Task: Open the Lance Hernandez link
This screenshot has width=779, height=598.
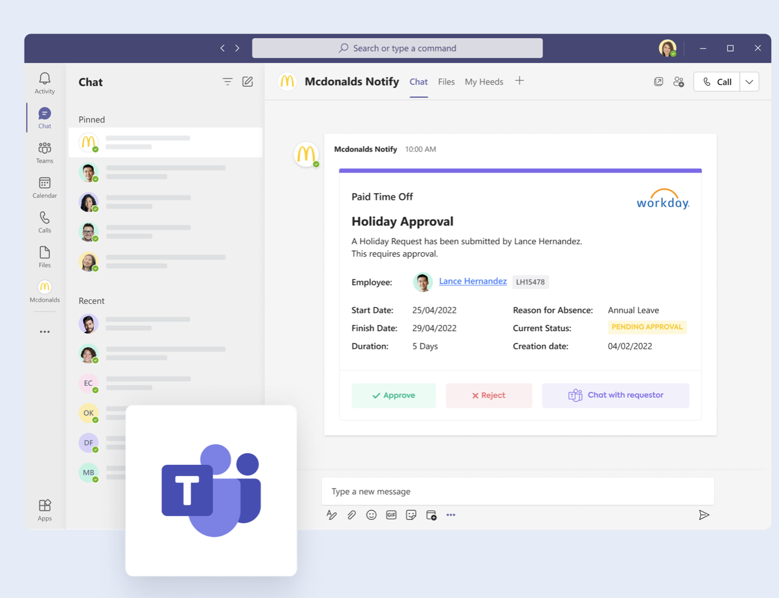Action: [x=473, y=281]
